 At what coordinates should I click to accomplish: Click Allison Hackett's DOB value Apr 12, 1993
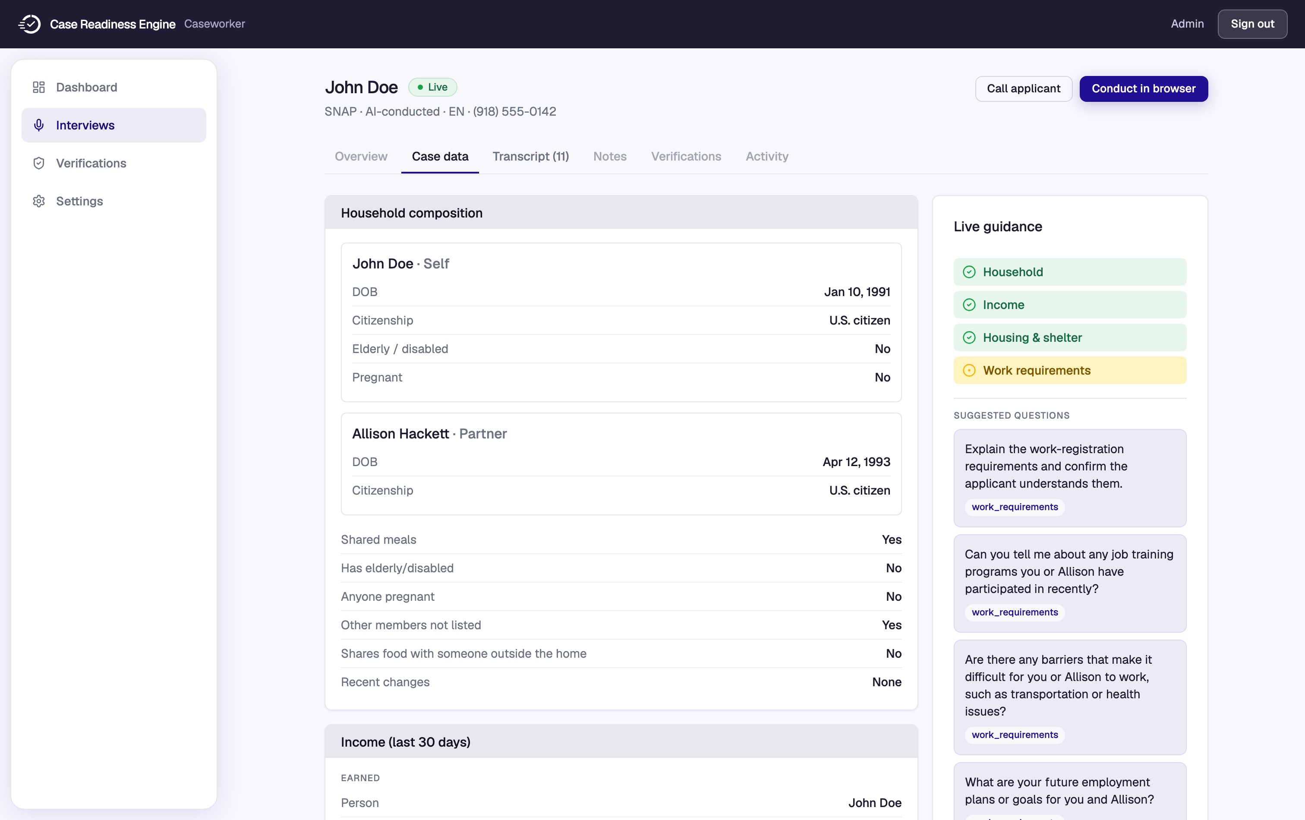(x=856, y=462)
